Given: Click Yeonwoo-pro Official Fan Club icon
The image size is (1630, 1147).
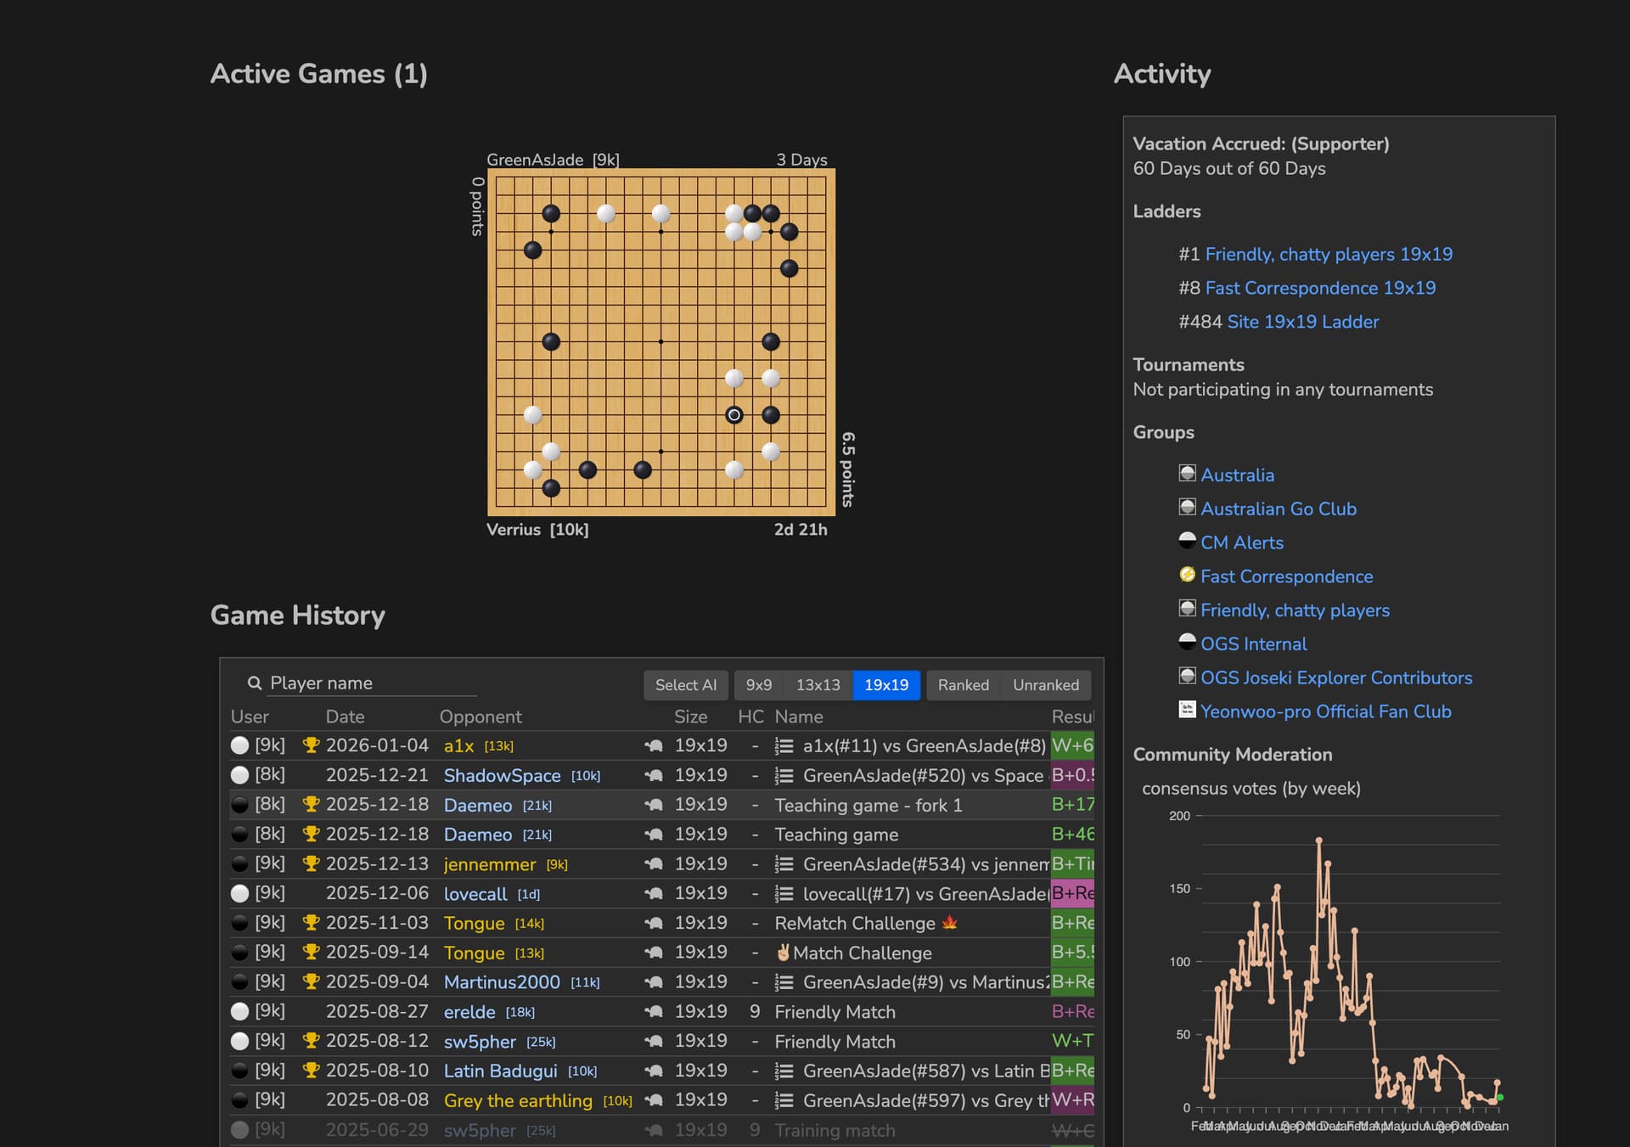Looking at the screenshot, I should [1187, 710].
